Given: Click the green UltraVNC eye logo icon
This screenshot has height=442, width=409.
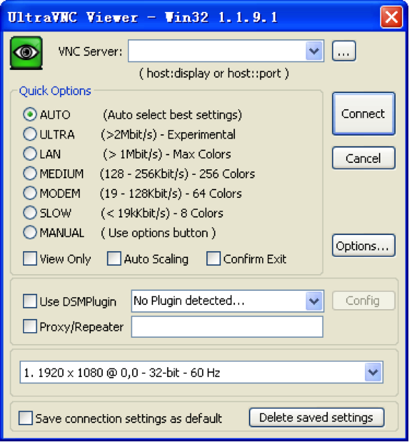Looking at the screenshot, I should click(x=26, y=52).
